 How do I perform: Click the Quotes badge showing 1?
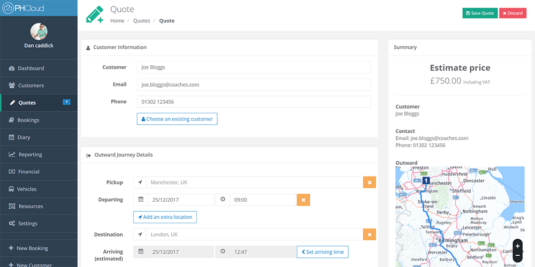[x=66, y=102]
